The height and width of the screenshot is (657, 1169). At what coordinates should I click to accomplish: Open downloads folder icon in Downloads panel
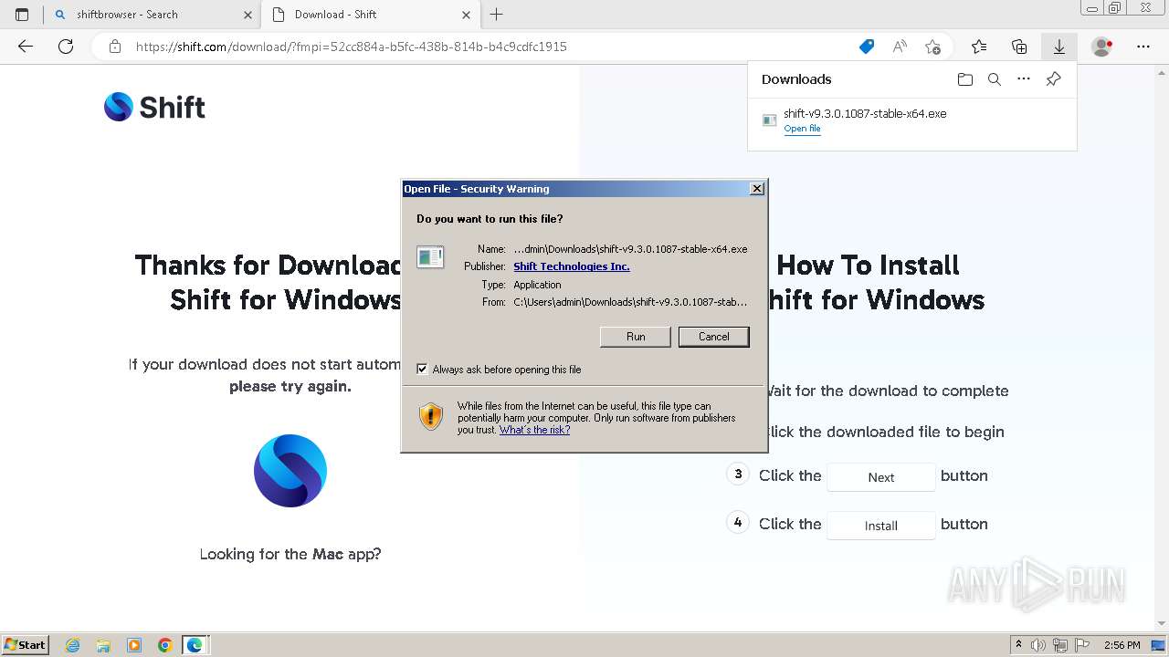pyautogui.click(x=965, y=79)
